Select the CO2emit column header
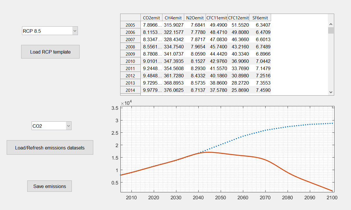Image resolution: width=351 pixels, height=210 pixels. [151, 18]
